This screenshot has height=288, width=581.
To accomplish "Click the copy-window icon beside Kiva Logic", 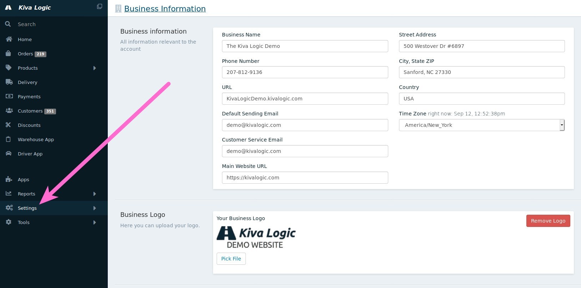I will [100, 6].
